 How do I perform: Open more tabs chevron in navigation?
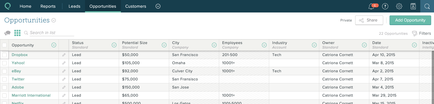click(x=158, y=6)
